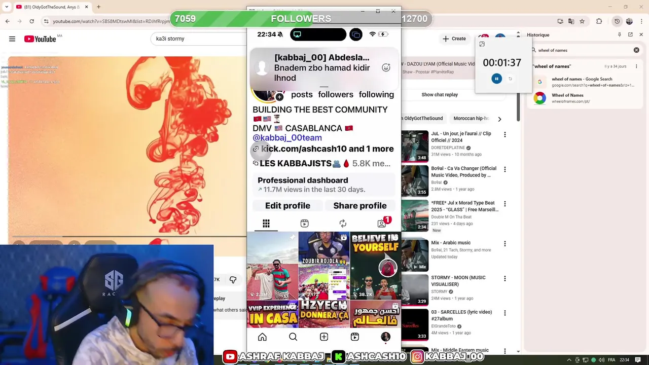Bookmark this page with the star icon
Image resolution: width=649 pixels, height=365 pixels.
pyautogui.click(x=582, y=21)
